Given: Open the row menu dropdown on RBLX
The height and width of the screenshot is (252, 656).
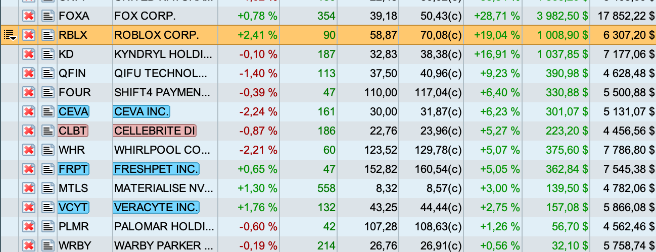Looking at the screenshot, I should pyautogui.click(x=10, y=35).
